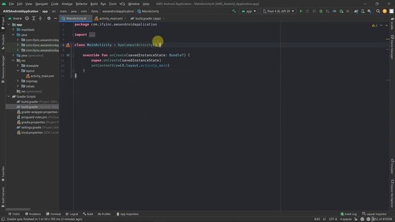
Task: Click the Search Everywhere magnifier icon
Action: (x=378, y=11)
